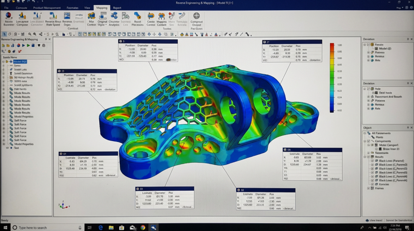The image size is (414, 231).
Task: Click the Mappins Conteit ribbon icon
Action: point(162,16)
